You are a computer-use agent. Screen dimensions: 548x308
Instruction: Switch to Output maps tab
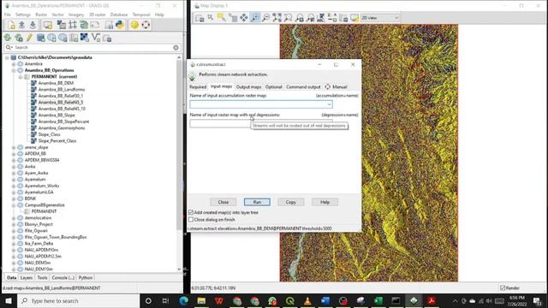pyautogui.click(x=248, y=87)
